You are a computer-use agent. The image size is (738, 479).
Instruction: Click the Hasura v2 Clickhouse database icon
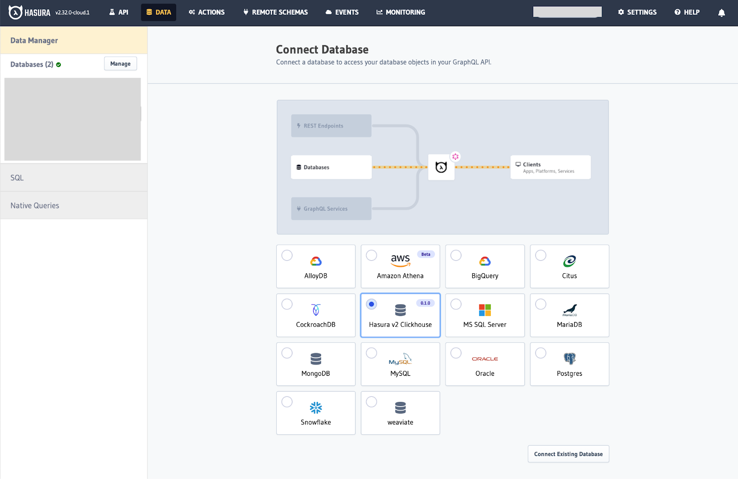(x=400, y=310)
